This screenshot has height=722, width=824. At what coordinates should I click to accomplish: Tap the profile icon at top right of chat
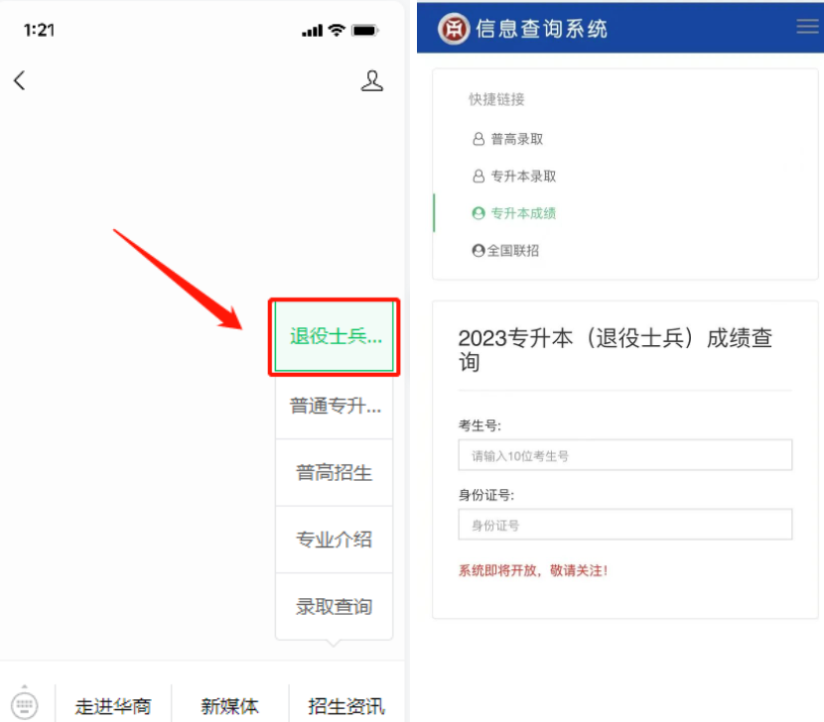tap(372, 80)
